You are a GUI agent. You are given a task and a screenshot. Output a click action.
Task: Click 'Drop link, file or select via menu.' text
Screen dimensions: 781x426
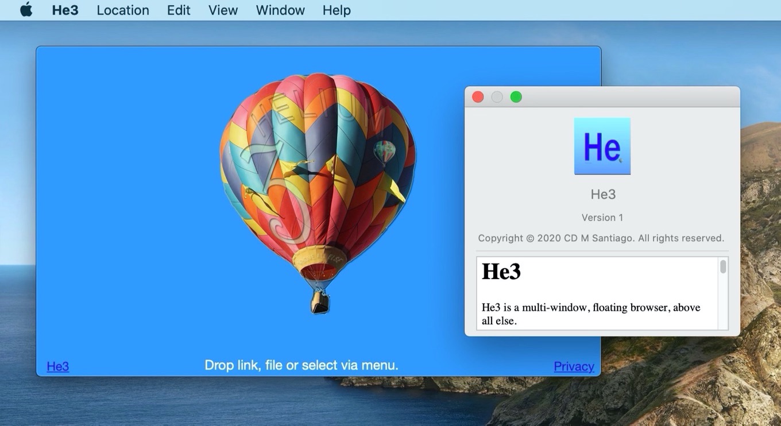pos(301,365)
